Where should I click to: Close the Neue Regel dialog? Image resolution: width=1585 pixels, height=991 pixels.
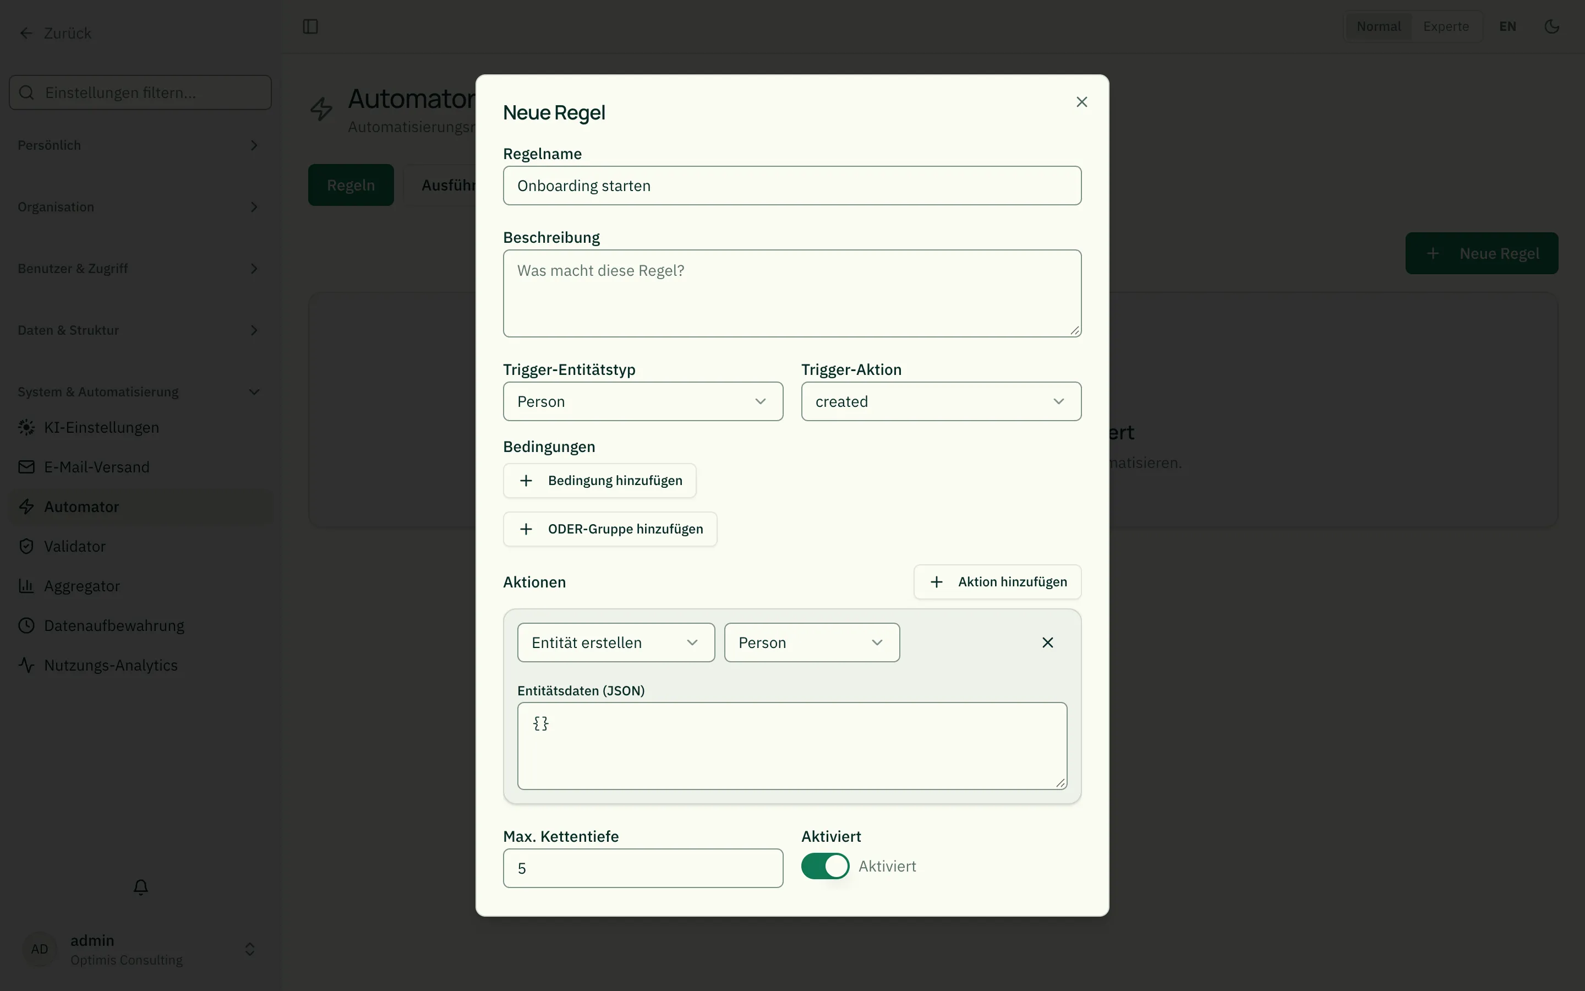coord(1082,102)
